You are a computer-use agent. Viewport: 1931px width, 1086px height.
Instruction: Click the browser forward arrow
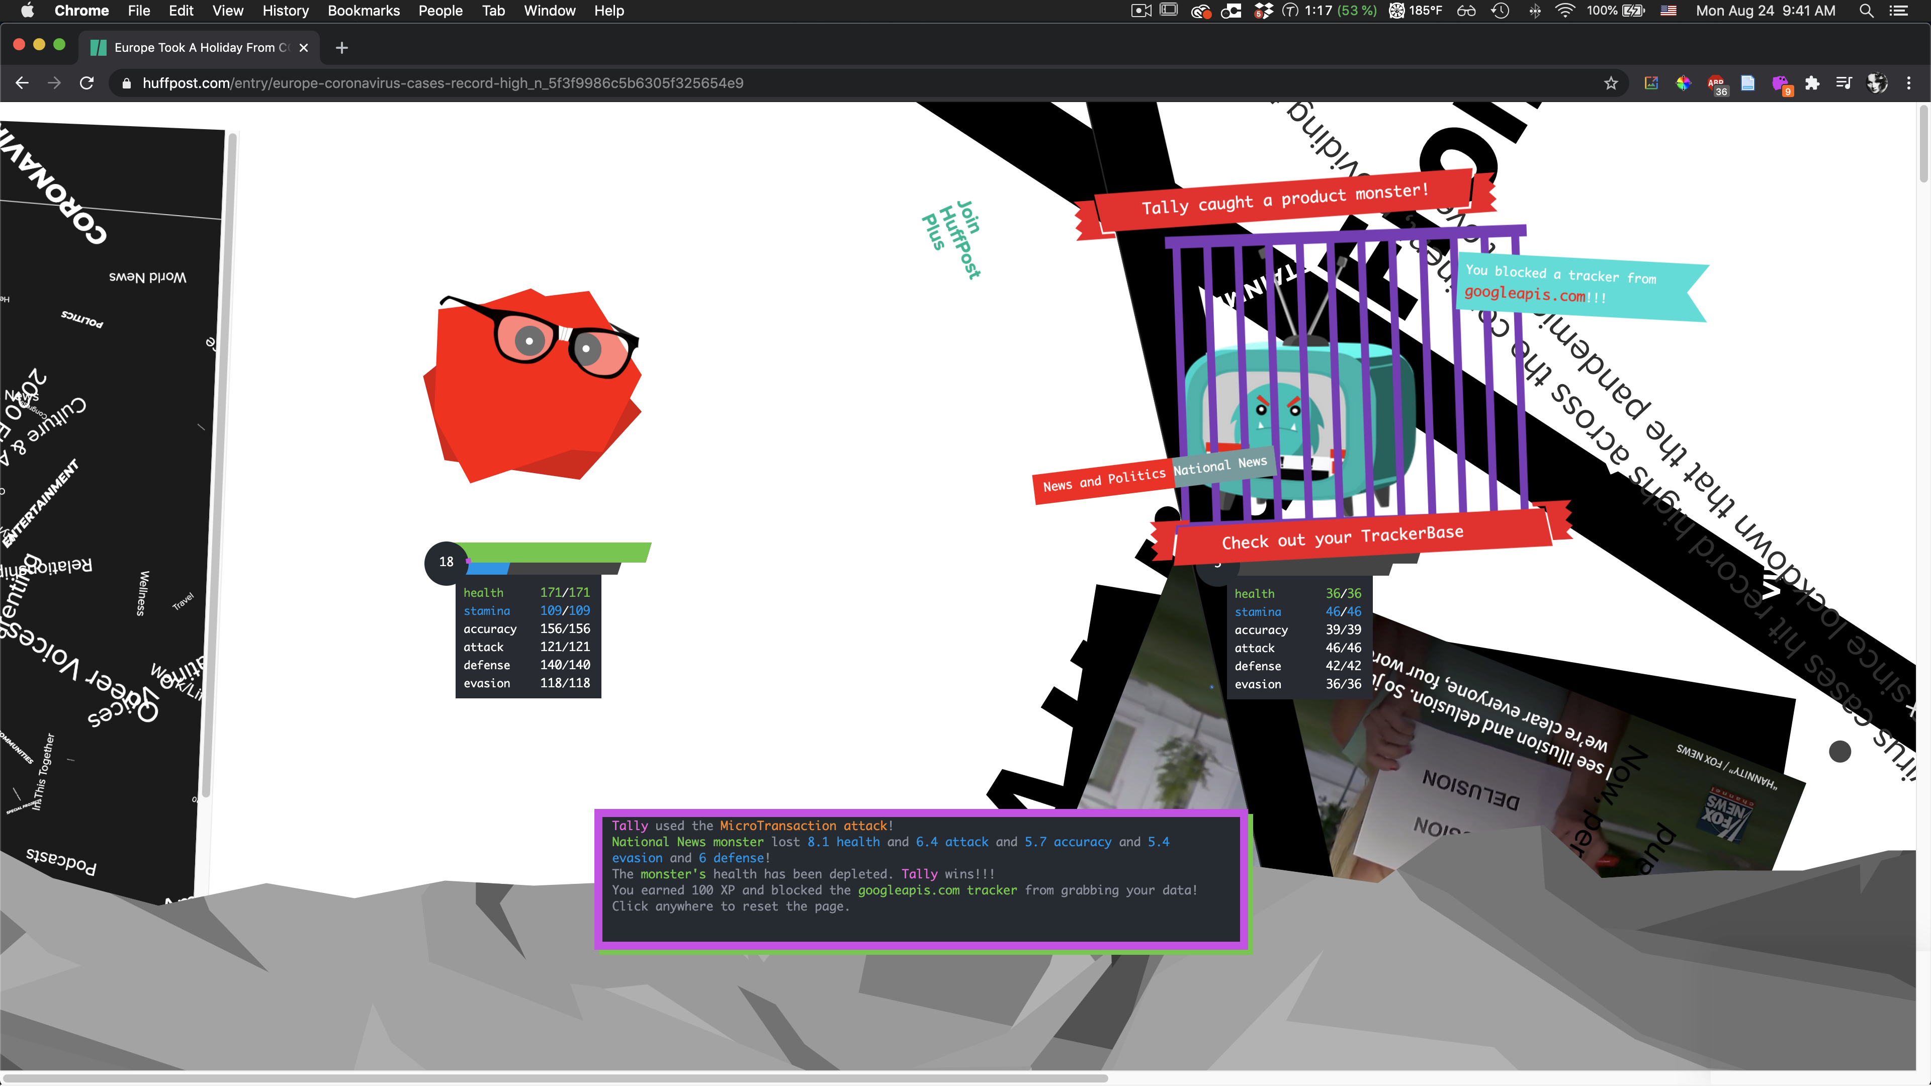pos(54,83)
